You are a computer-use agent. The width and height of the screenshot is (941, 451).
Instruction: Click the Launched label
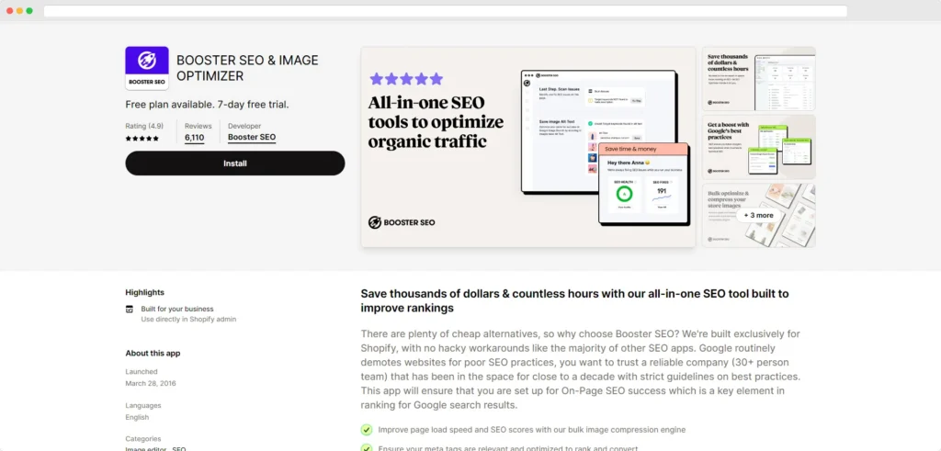pyautogui.click(x=142, y=372)
